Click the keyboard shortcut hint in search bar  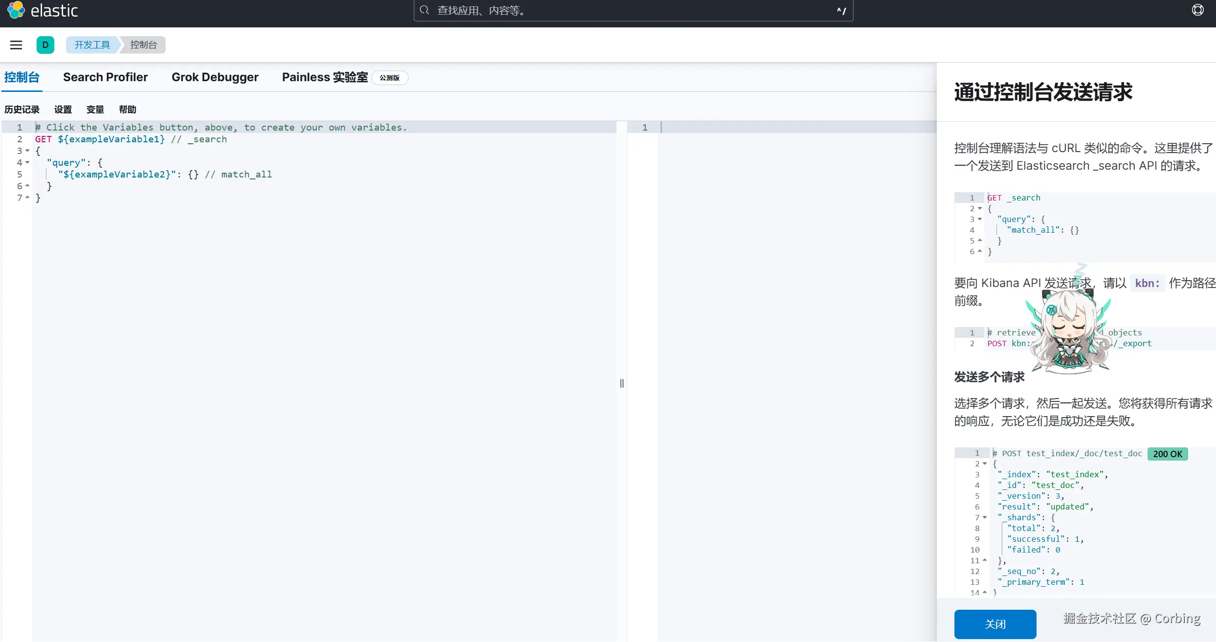click(841, 11)
